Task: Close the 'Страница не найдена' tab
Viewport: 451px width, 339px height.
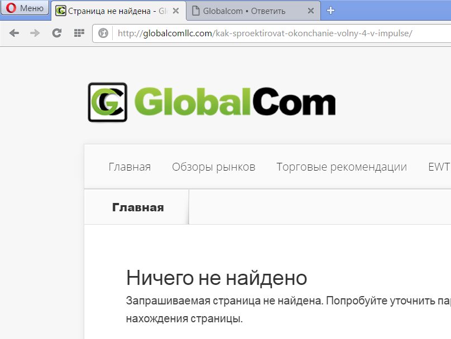Action: [x=176, y=11]
